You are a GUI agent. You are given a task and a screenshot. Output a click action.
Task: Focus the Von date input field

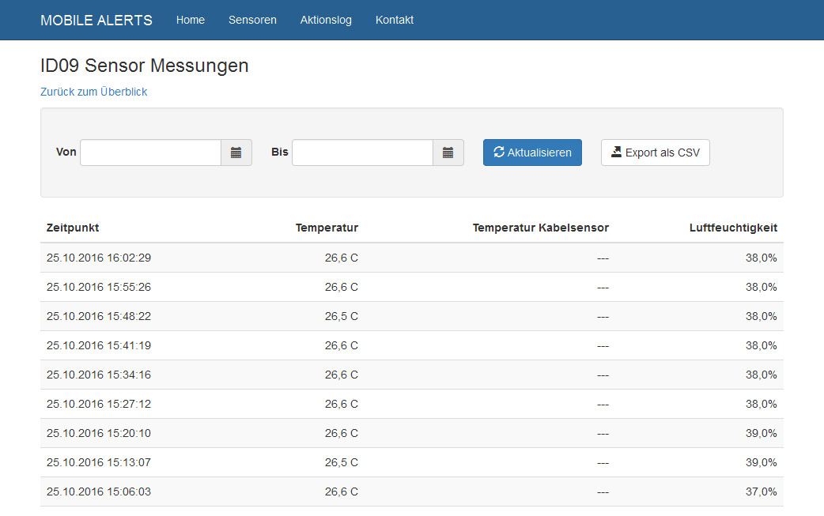(150, 153)
